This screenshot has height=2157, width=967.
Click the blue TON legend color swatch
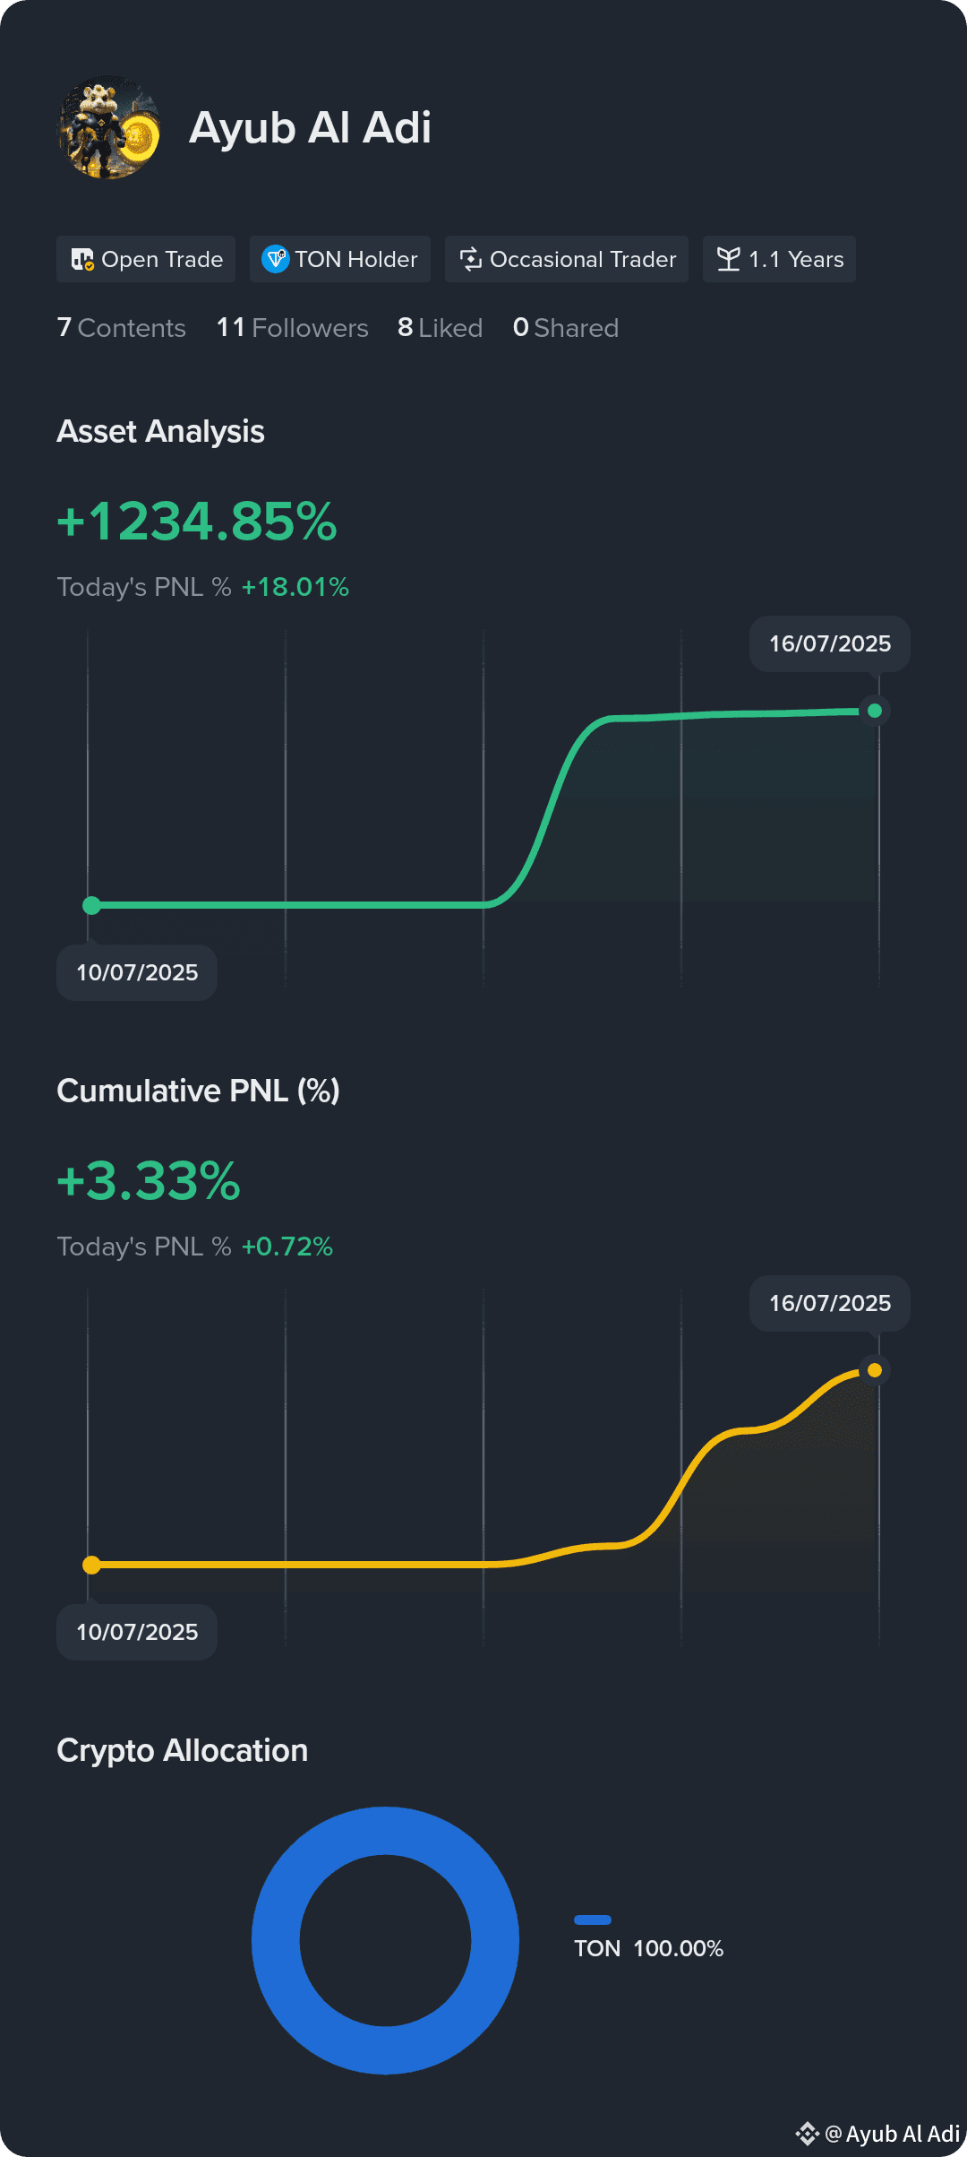593,1920
